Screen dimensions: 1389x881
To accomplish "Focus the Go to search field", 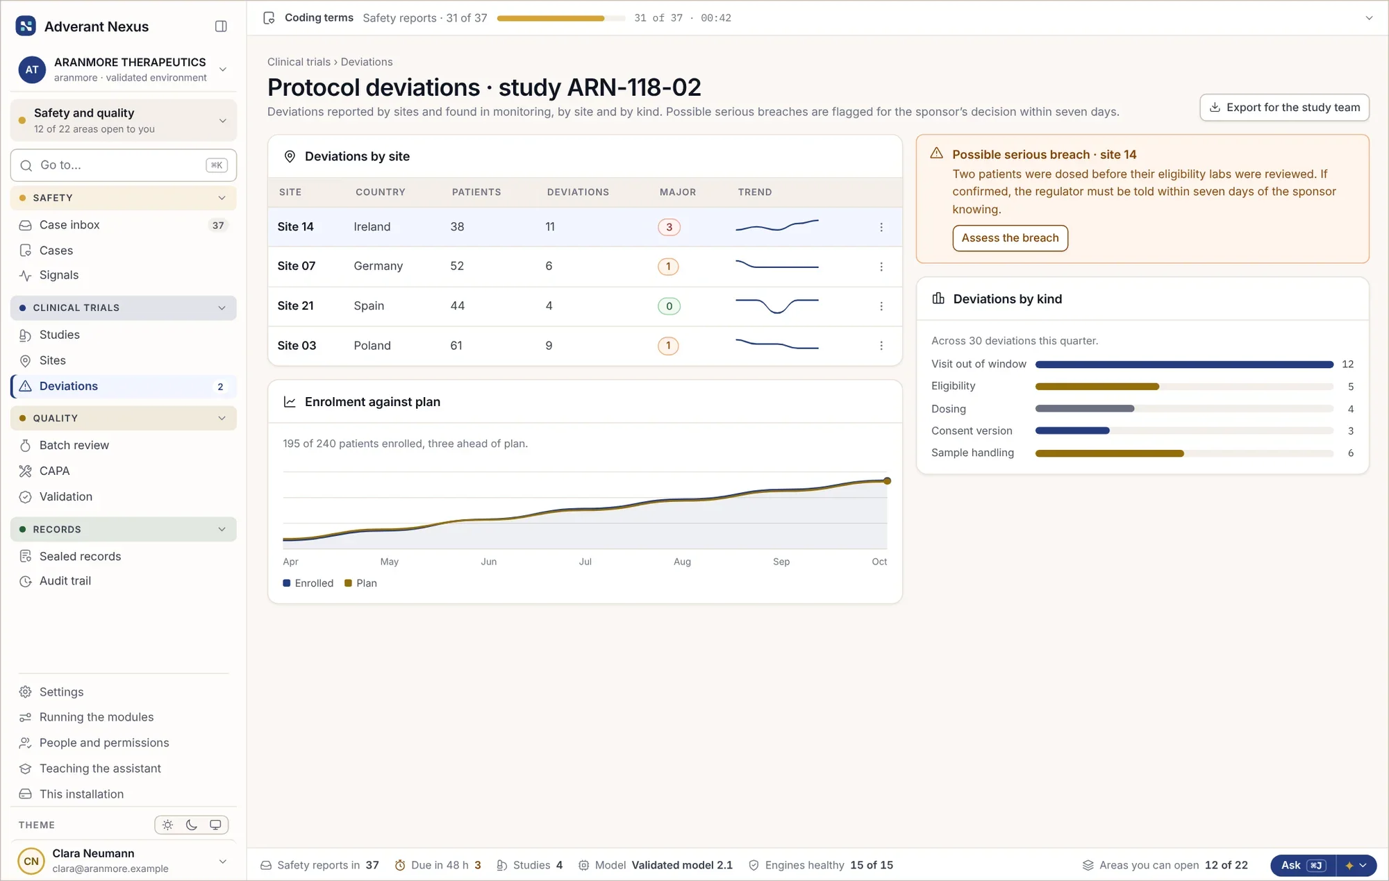I will click(x=124, y=165).
